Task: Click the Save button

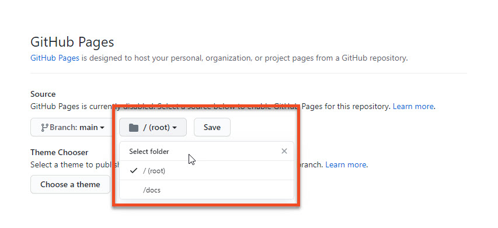Action: [x=212, y=128]
